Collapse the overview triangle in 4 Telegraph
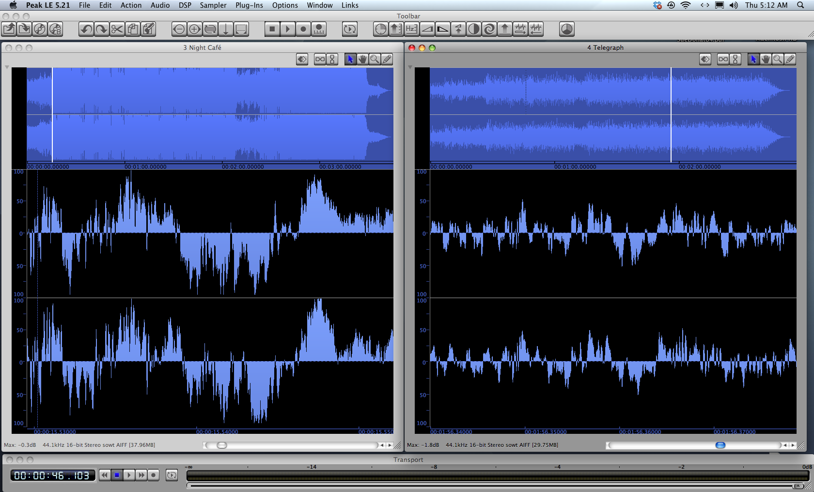This screenshot has width=814, height=492. tap(410, 67)
